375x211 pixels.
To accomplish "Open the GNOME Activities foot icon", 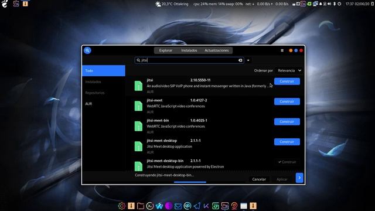I will [x=5, y=4].
